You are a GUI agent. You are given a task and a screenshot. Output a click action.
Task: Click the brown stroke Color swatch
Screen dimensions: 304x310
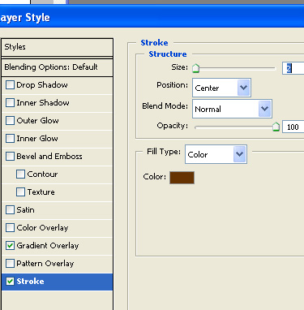[x=182, y=178]
